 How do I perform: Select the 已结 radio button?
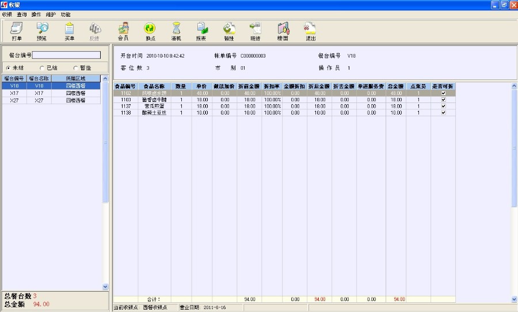(x=42, y=68)
